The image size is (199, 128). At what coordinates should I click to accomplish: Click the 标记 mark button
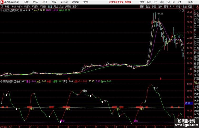178,7
